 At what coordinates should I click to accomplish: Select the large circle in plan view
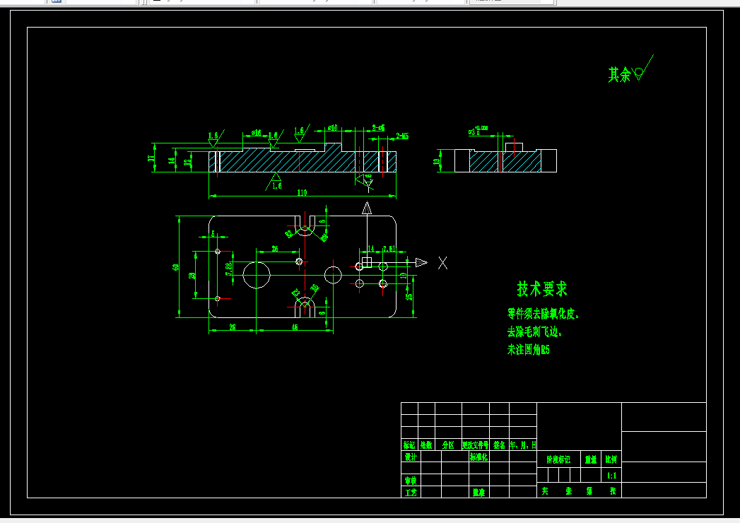pyautogui.click(x=257, y=275)
